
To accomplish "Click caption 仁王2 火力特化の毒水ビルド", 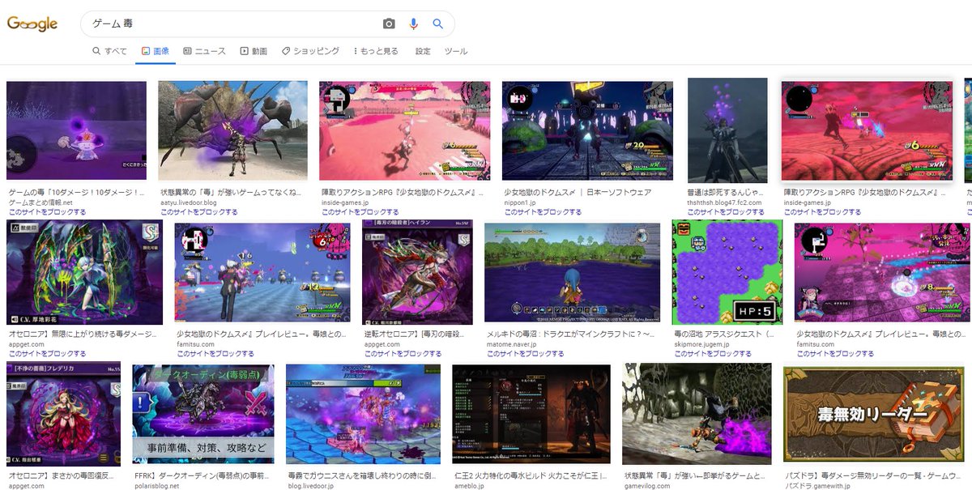I will click(x=531, y=478).
